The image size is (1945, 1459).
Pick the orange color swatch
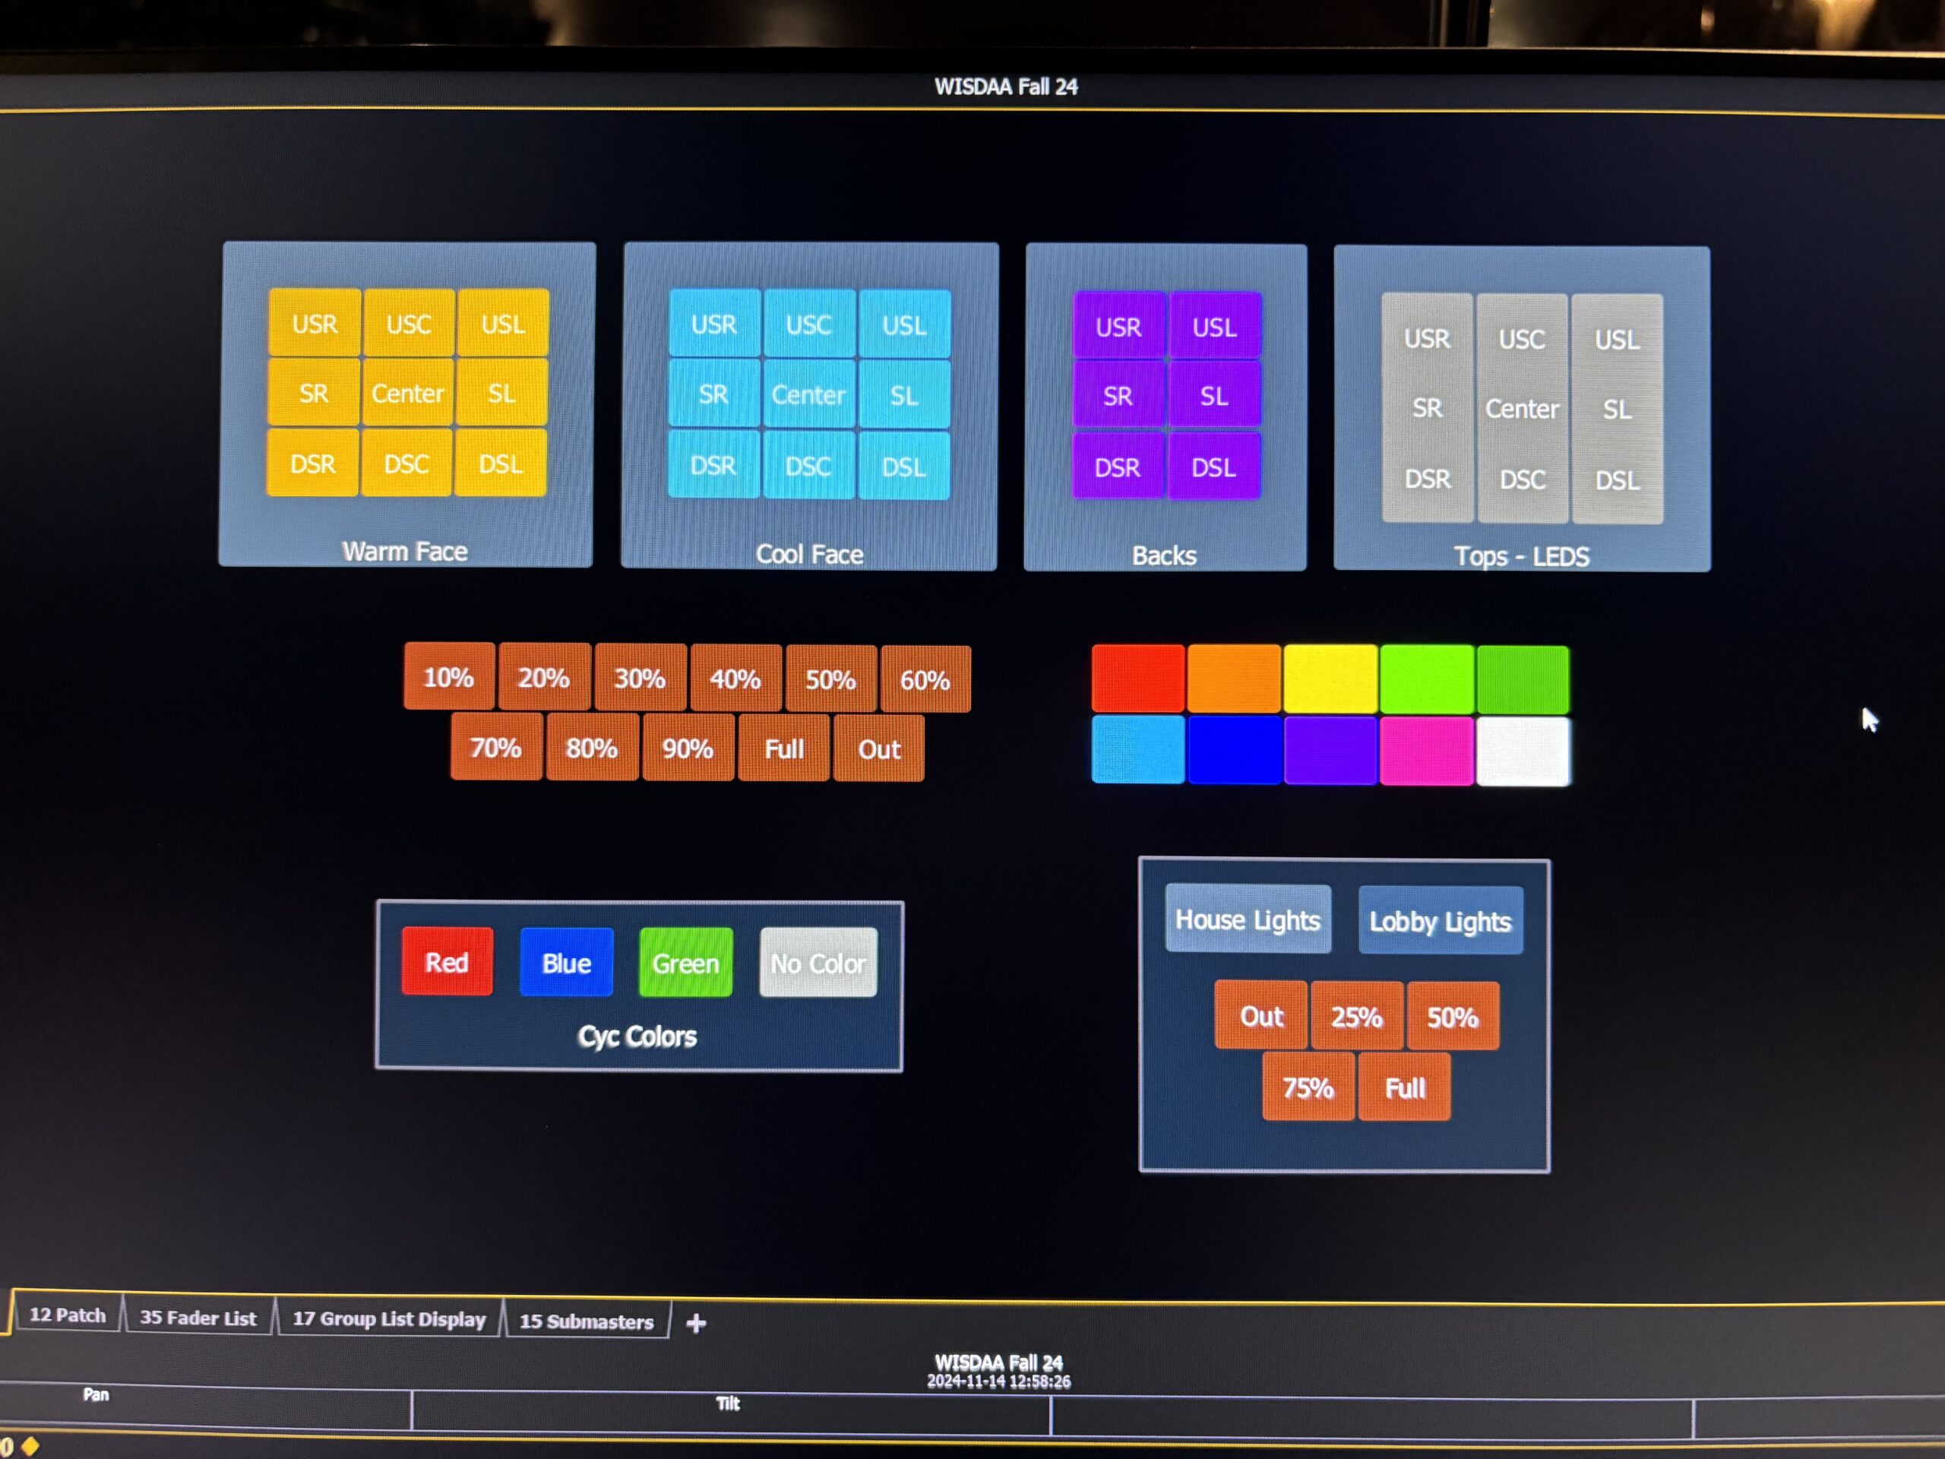pyautogui.click(x=1234, y=678)
